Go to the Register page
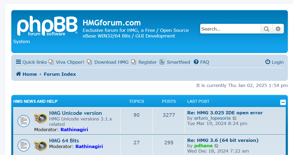 click(148, 62)
